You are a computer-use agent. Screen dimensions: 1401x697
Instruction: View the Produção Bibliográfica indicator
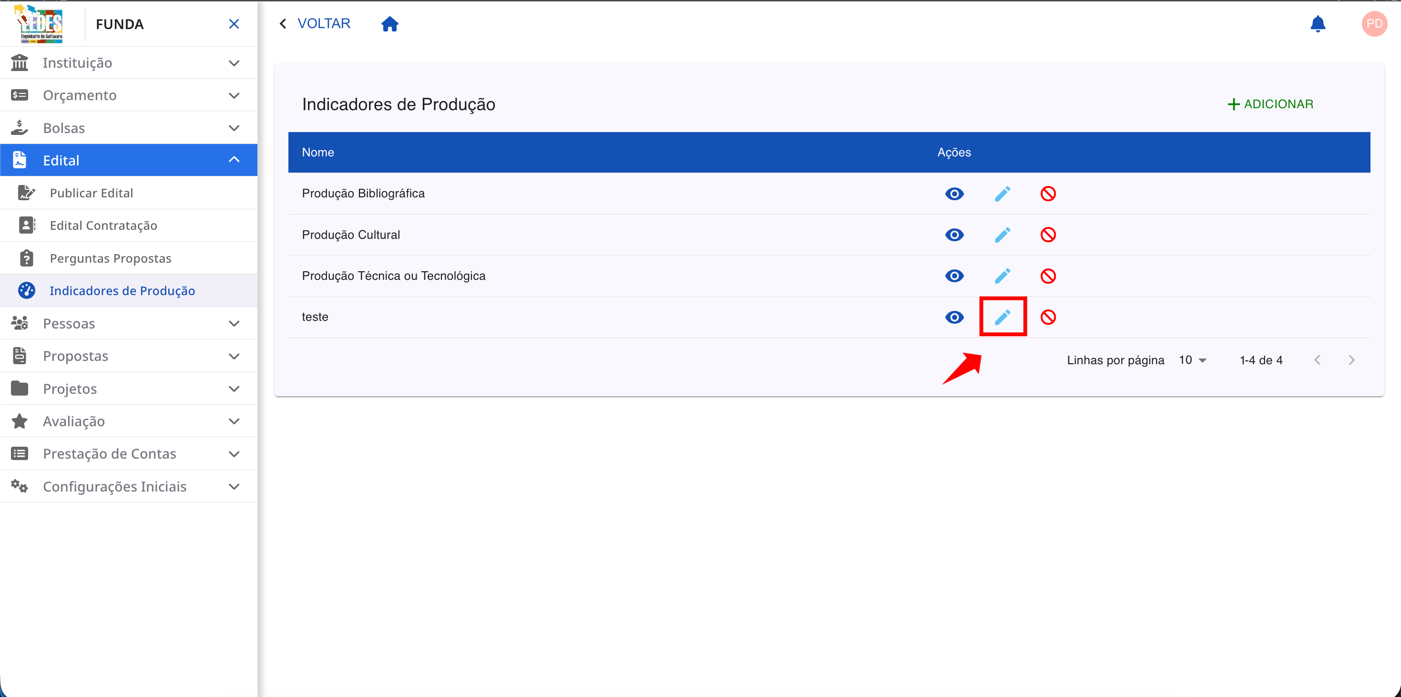[954, 194]
